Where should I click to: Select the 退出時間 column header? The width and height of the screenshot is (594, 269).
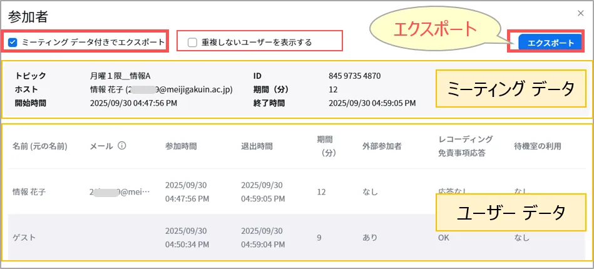[257, 146]
